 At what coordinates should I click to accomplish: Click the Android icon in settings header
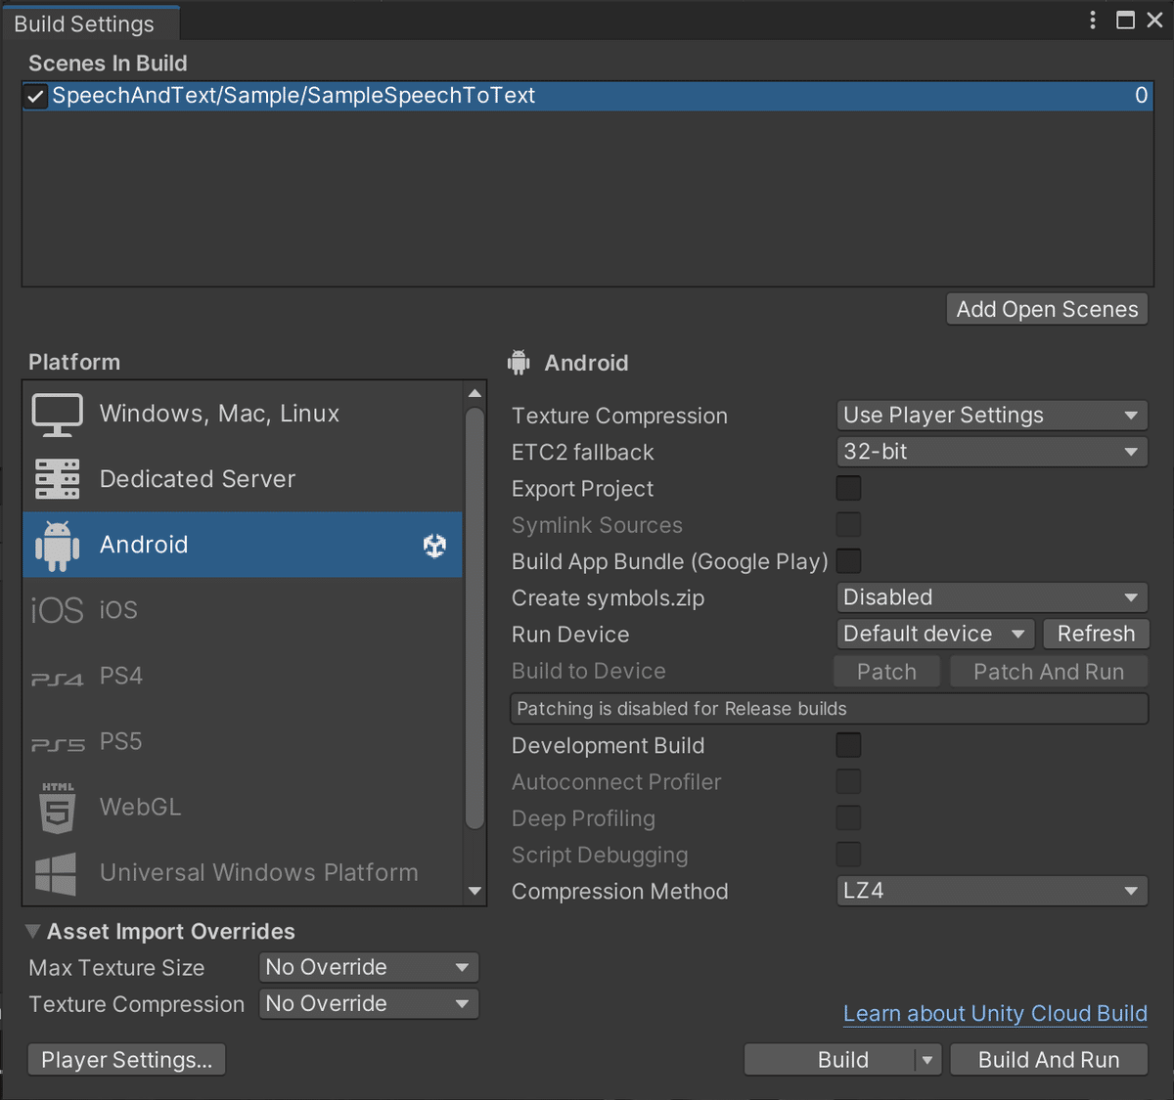(x=519, y=363)
